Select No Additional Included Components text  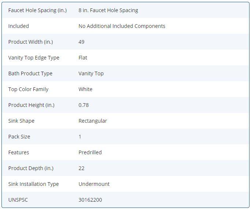pos(122,26)
